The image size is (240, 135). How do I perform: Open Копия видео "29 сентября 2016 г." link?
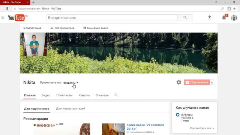click(145, 127)
